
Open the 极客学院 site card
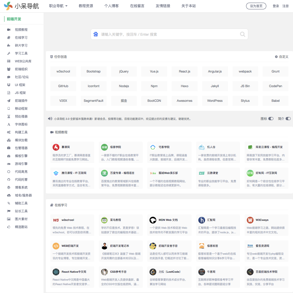pyautogui.click(x=121, y=152)
